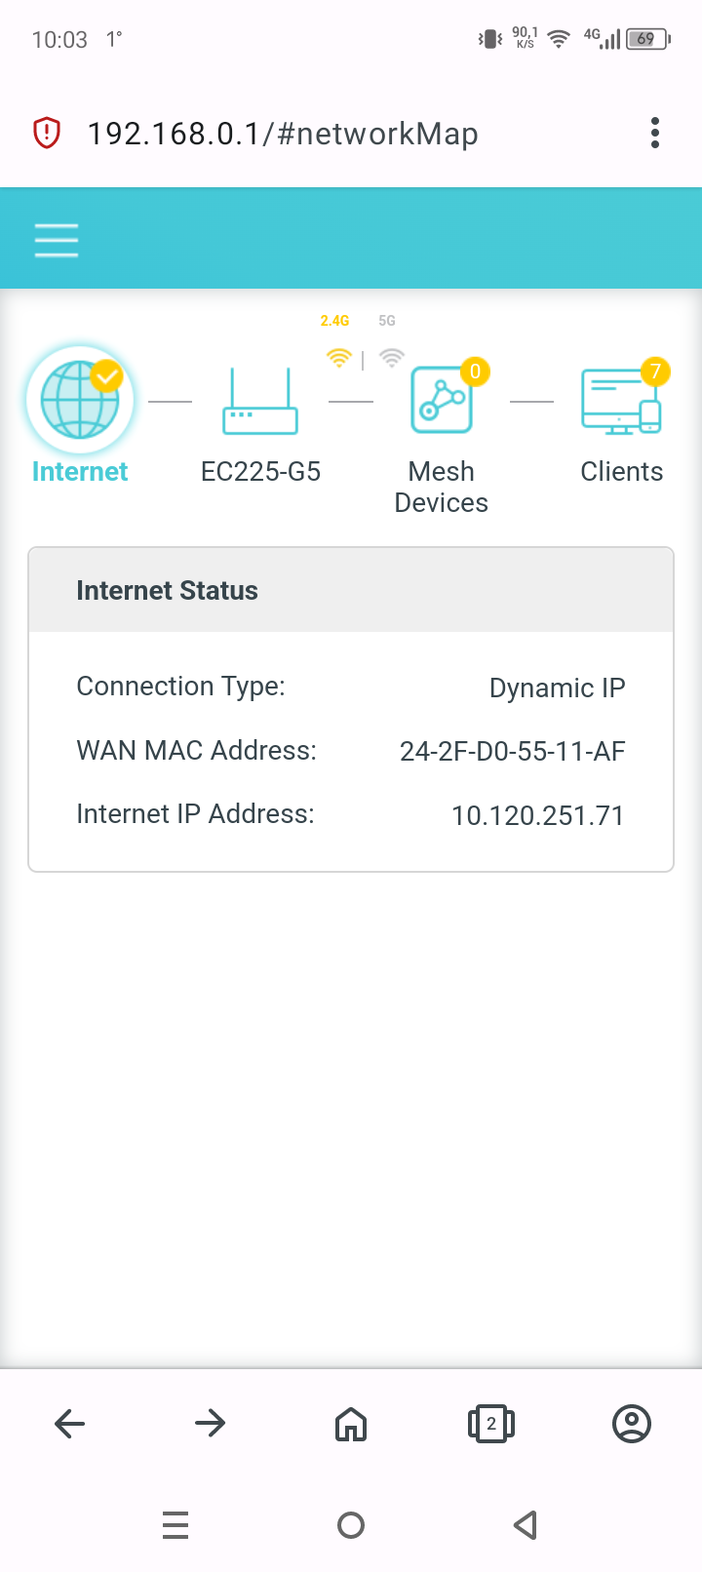
Task: Tap the Mesh Devices label
Action: click(442, 487)
